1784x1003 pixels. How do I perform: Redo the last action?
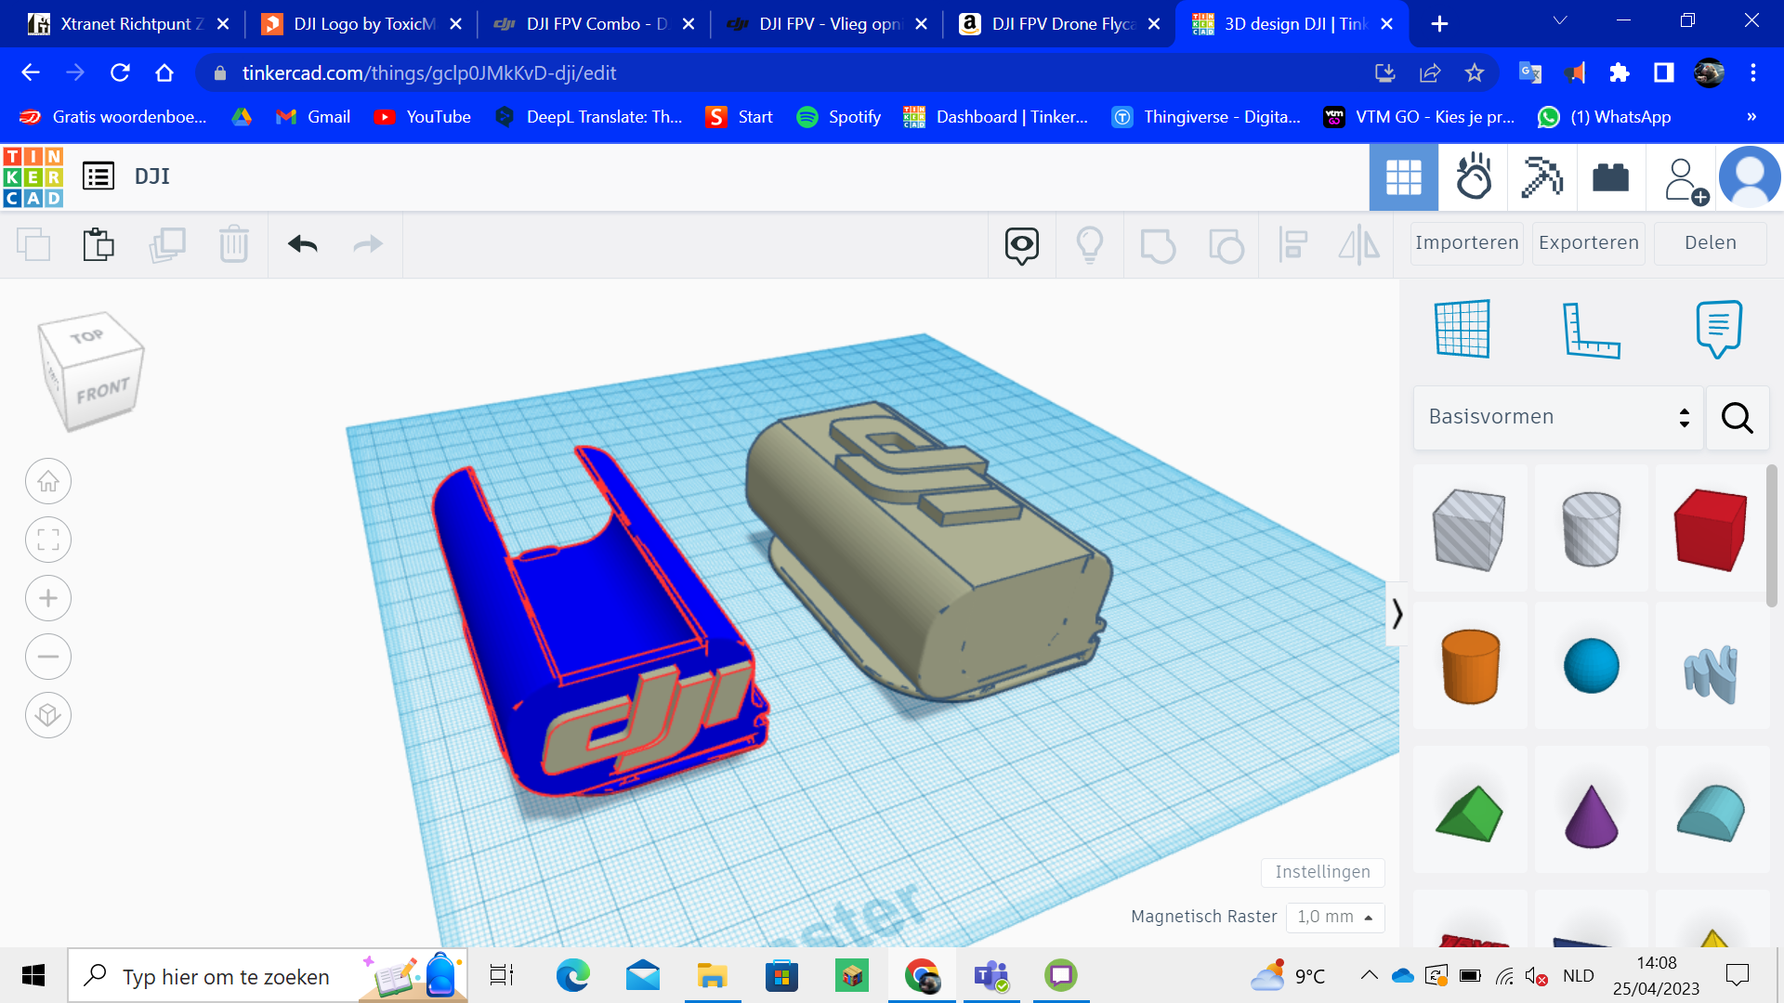pyautogui.click(x=368, y=244)
